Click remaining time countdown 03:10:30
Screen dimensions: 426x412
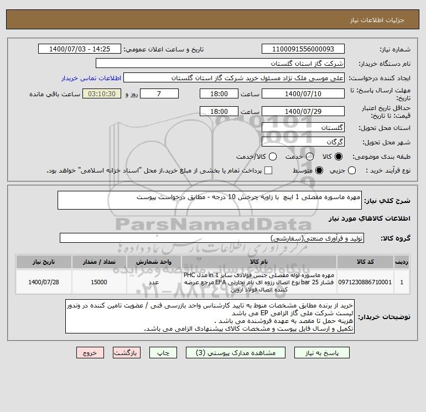[x=102, y=93]
